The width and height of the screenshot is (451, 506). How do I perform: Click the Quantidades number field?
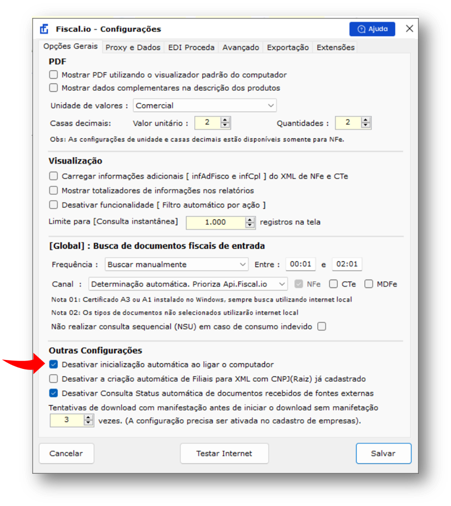coord(348,123)
